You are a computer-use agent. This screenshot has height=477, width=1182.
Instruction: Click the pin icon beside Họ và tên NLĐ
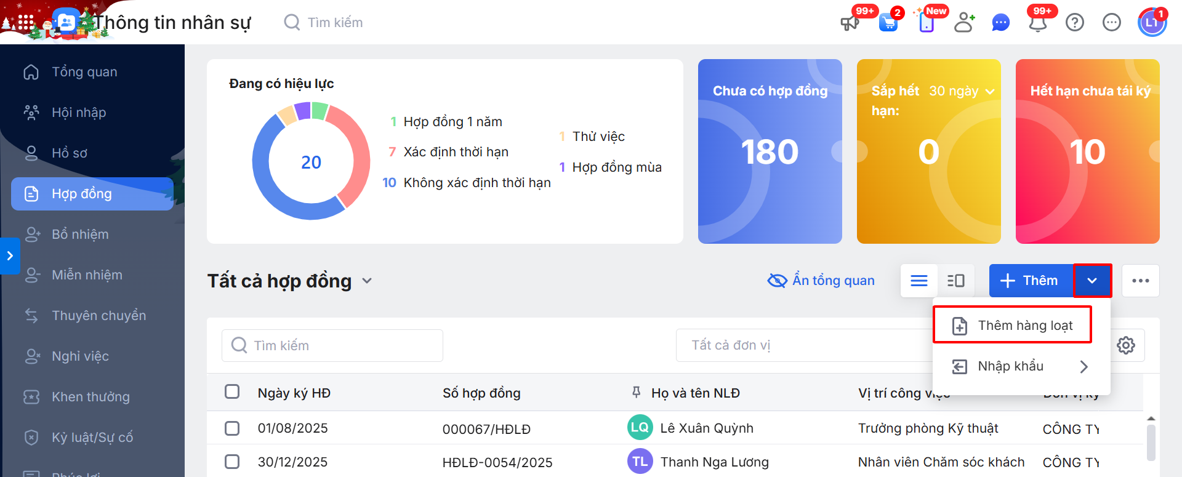pos(637,392)
